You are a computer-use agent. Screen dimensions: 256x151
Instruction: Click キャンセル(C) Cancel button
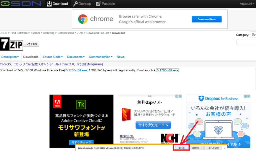(x=214, y=148)
